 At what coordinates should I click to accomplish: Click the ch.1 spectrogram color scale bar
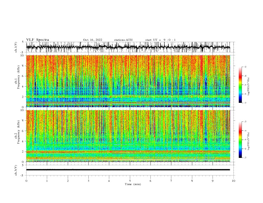[240, 85]
